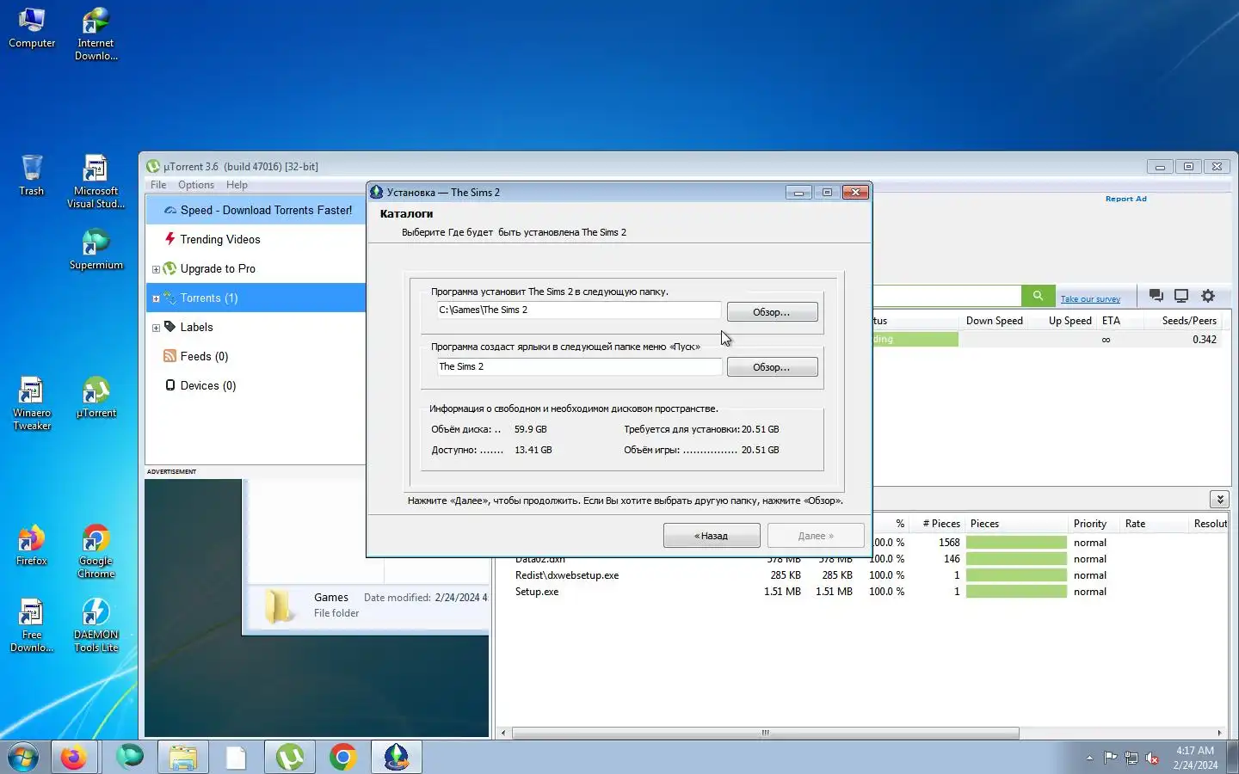Open Free Download Manager desktop shortcut

32,625
